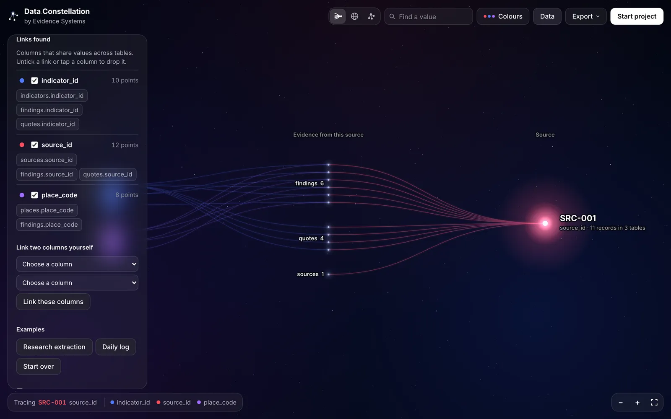
Task: Click the 10 points count for indicator_id
Action: pyautogui.click(x=125, y=80)
